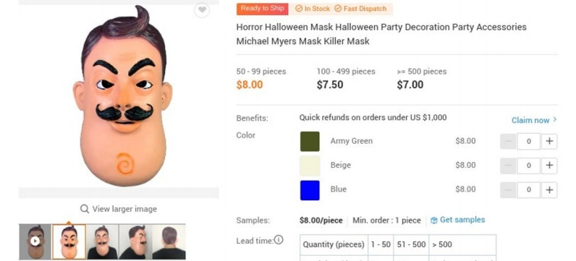Click the Blue quantity input field
576x261 pixels.
pyautogui.click(x=529, y=189)
